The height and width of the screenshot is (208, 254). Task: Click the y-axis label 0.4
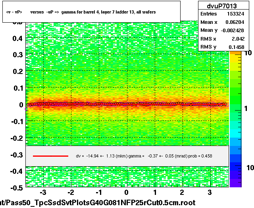point(17,39)
